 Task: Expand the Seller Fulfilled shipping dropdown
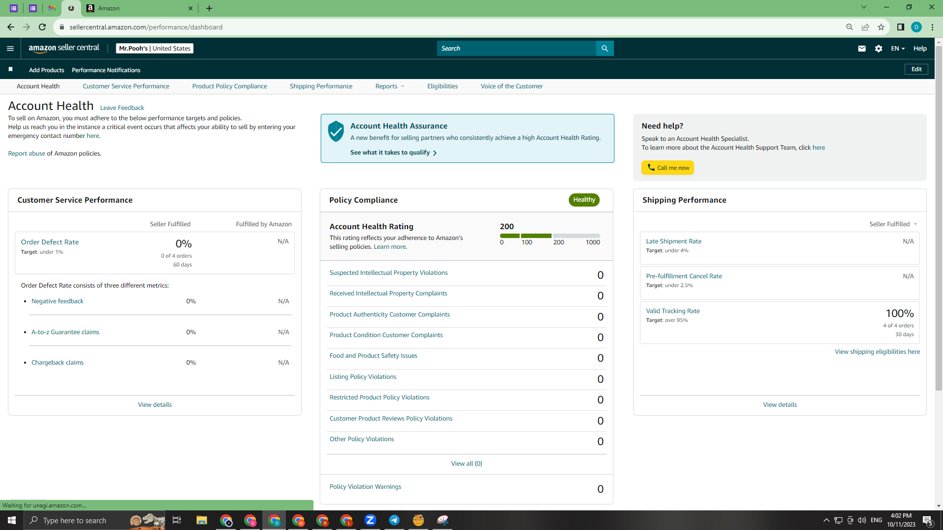[893, 224]
